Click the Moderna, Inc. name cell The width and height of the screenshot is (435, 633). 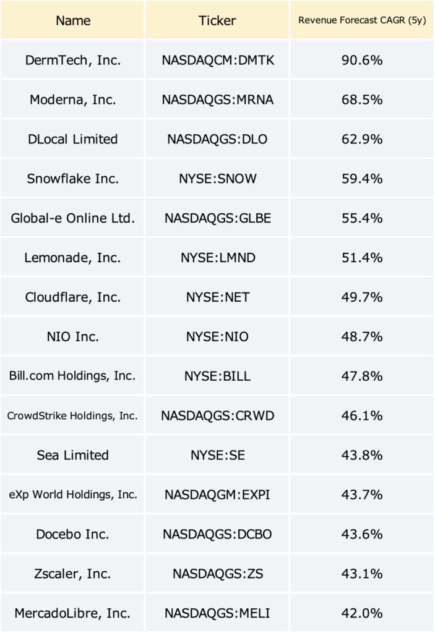click(x=73, y=100)
